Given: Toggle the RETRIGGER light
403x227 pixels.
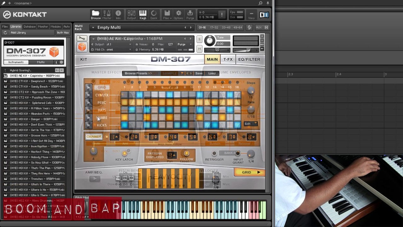Looking at the screenshot, I should 214,153.
